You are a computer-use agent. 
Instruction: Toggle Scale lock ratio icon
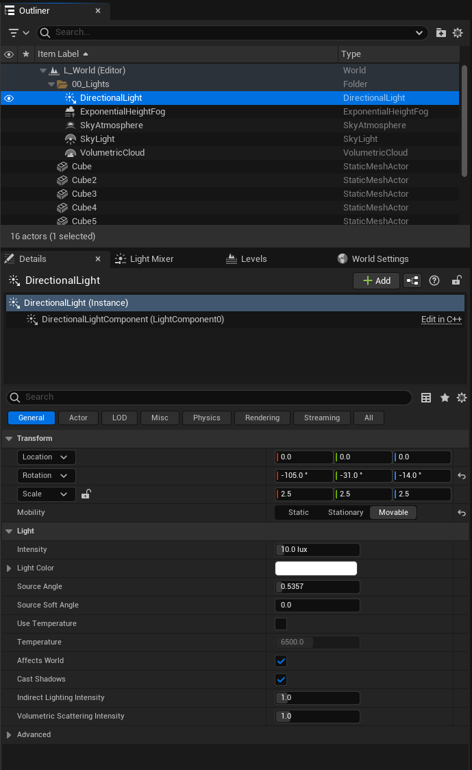pyautogui.click(x=86, y=494)
